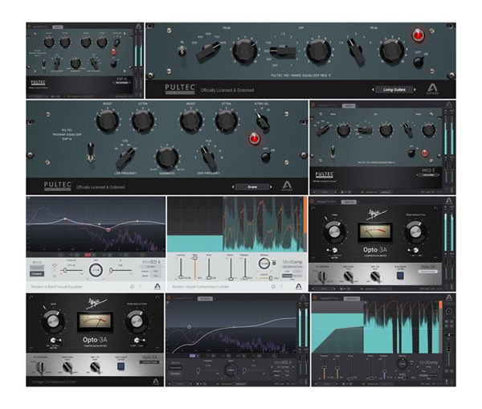Click the previous preset arrow beside Living Guitars
The height and width of the screenshot is (409, 482).
coord(373,90)
